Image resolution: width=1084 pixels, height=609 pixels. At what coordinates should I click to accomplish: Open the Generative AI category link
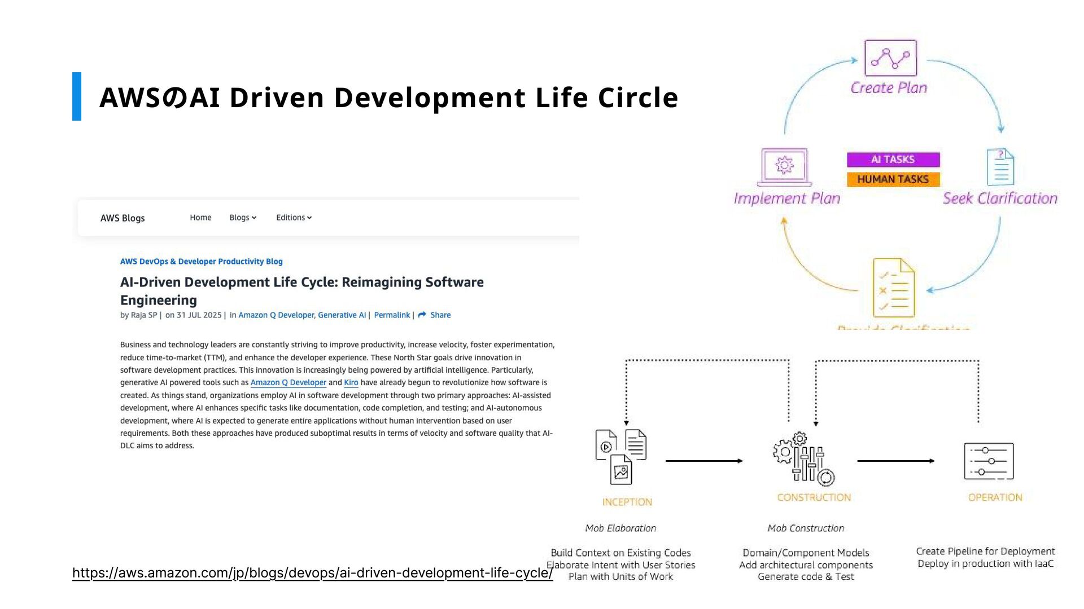342,315
